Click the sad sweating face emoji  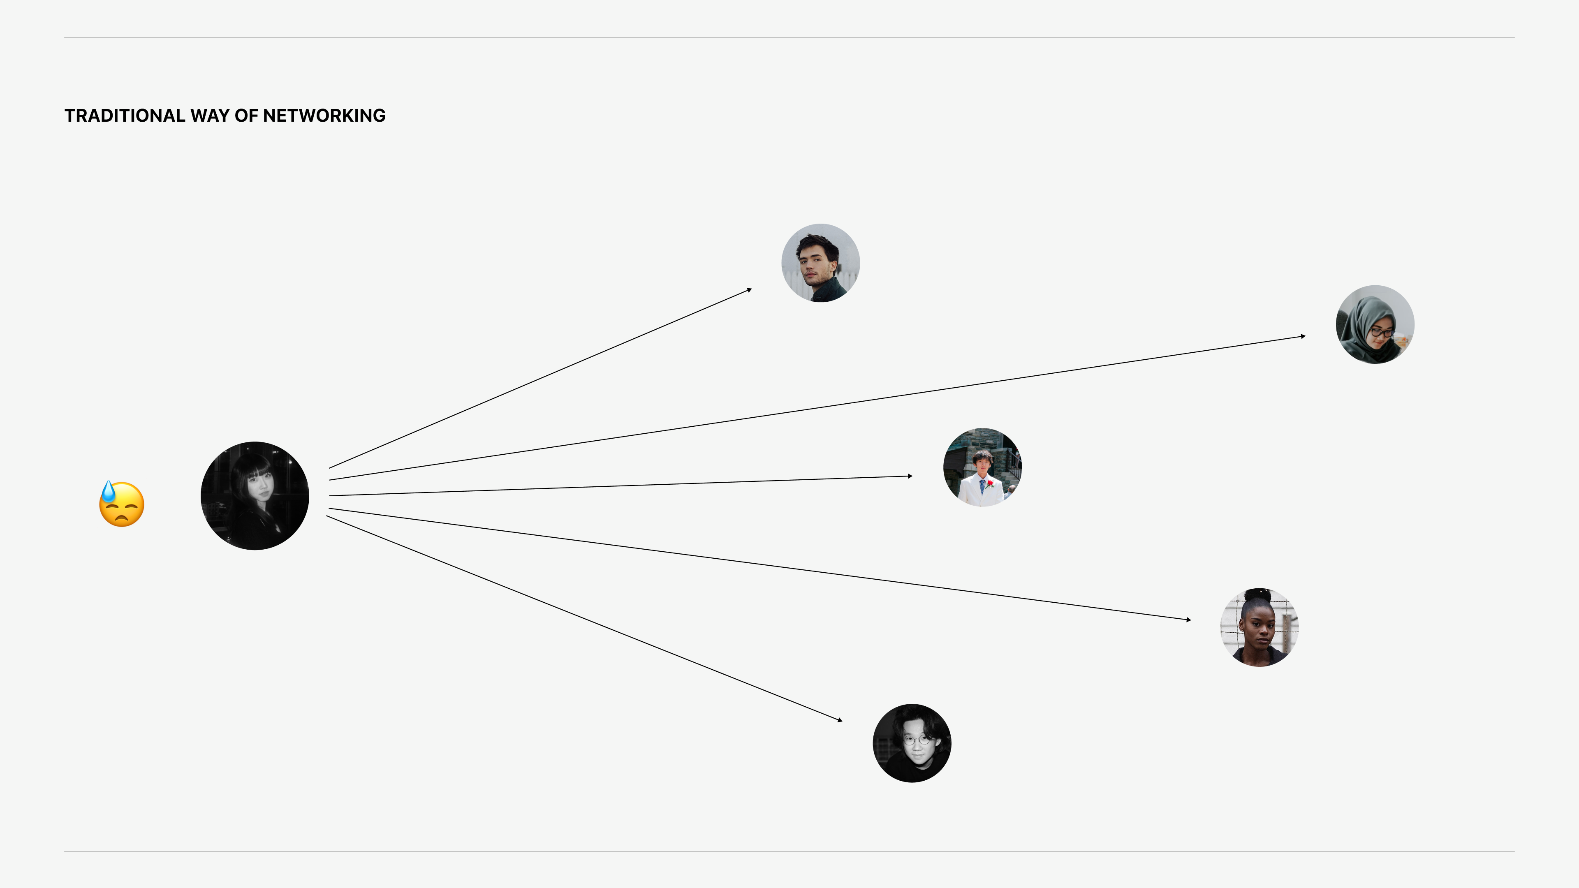[x=122, y=504]
